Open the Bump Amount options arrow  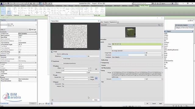click(x=162, y=79)
